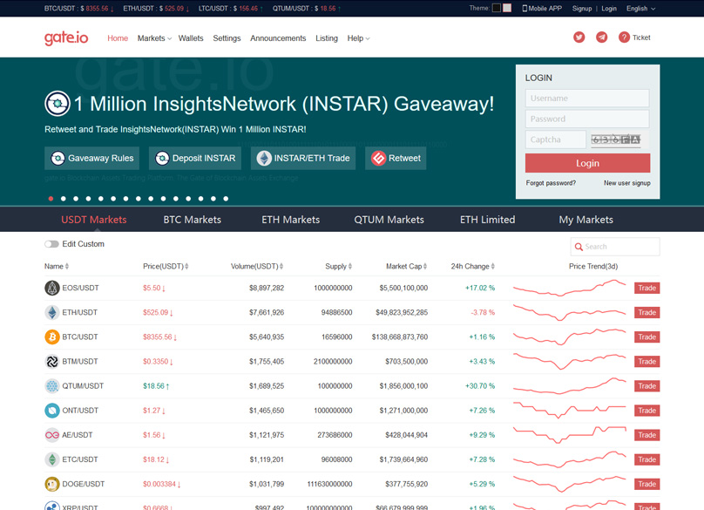The height and width of the screenshot is (510, 704).
Task: Switch to ETH Markets tab
Action: 290,220
